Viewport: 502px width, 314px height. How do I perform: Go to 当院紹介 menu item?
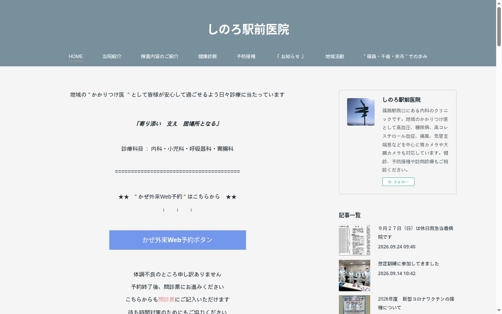click(112, 57)
